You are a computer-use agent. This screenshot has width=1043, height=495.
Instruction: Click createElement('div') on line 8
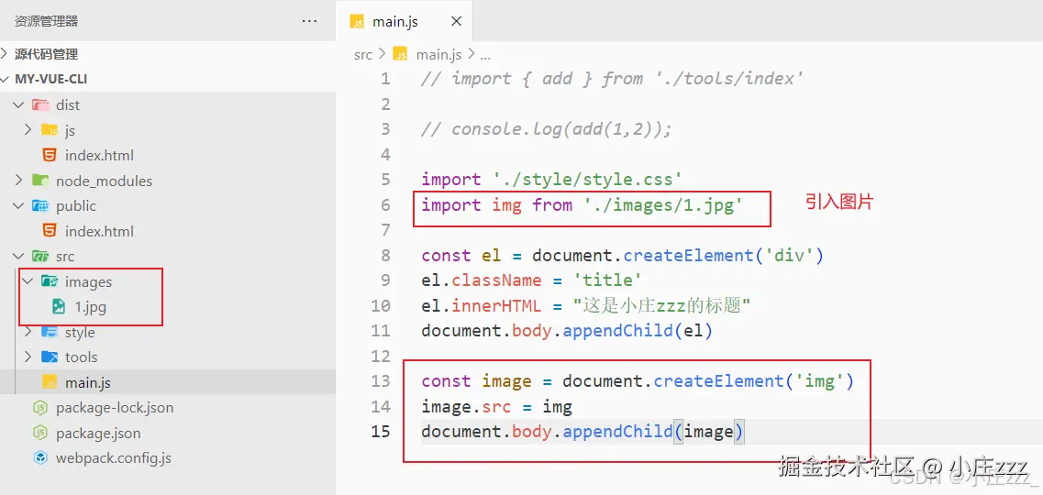tap(724, 256)
